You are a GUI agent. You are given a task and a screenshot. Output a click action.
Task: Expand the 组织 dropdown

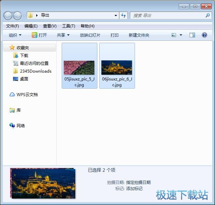click(x=15, y=35)
